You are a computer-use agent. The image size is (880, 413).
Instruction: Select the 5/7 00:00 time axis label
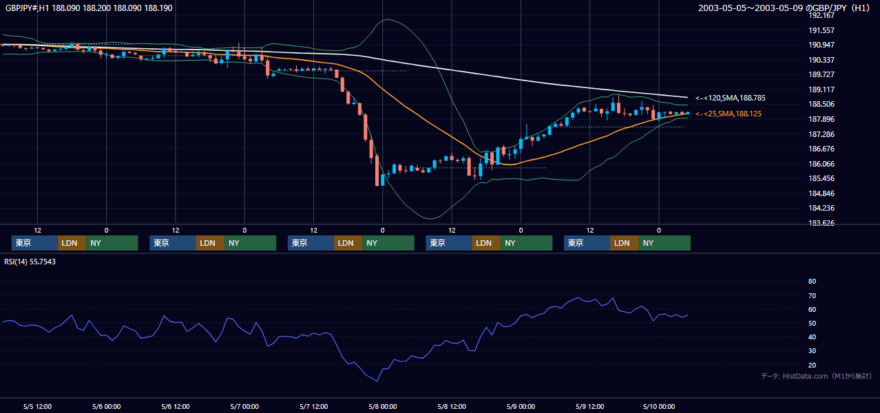pyautogui.click(x=244, y=406)
